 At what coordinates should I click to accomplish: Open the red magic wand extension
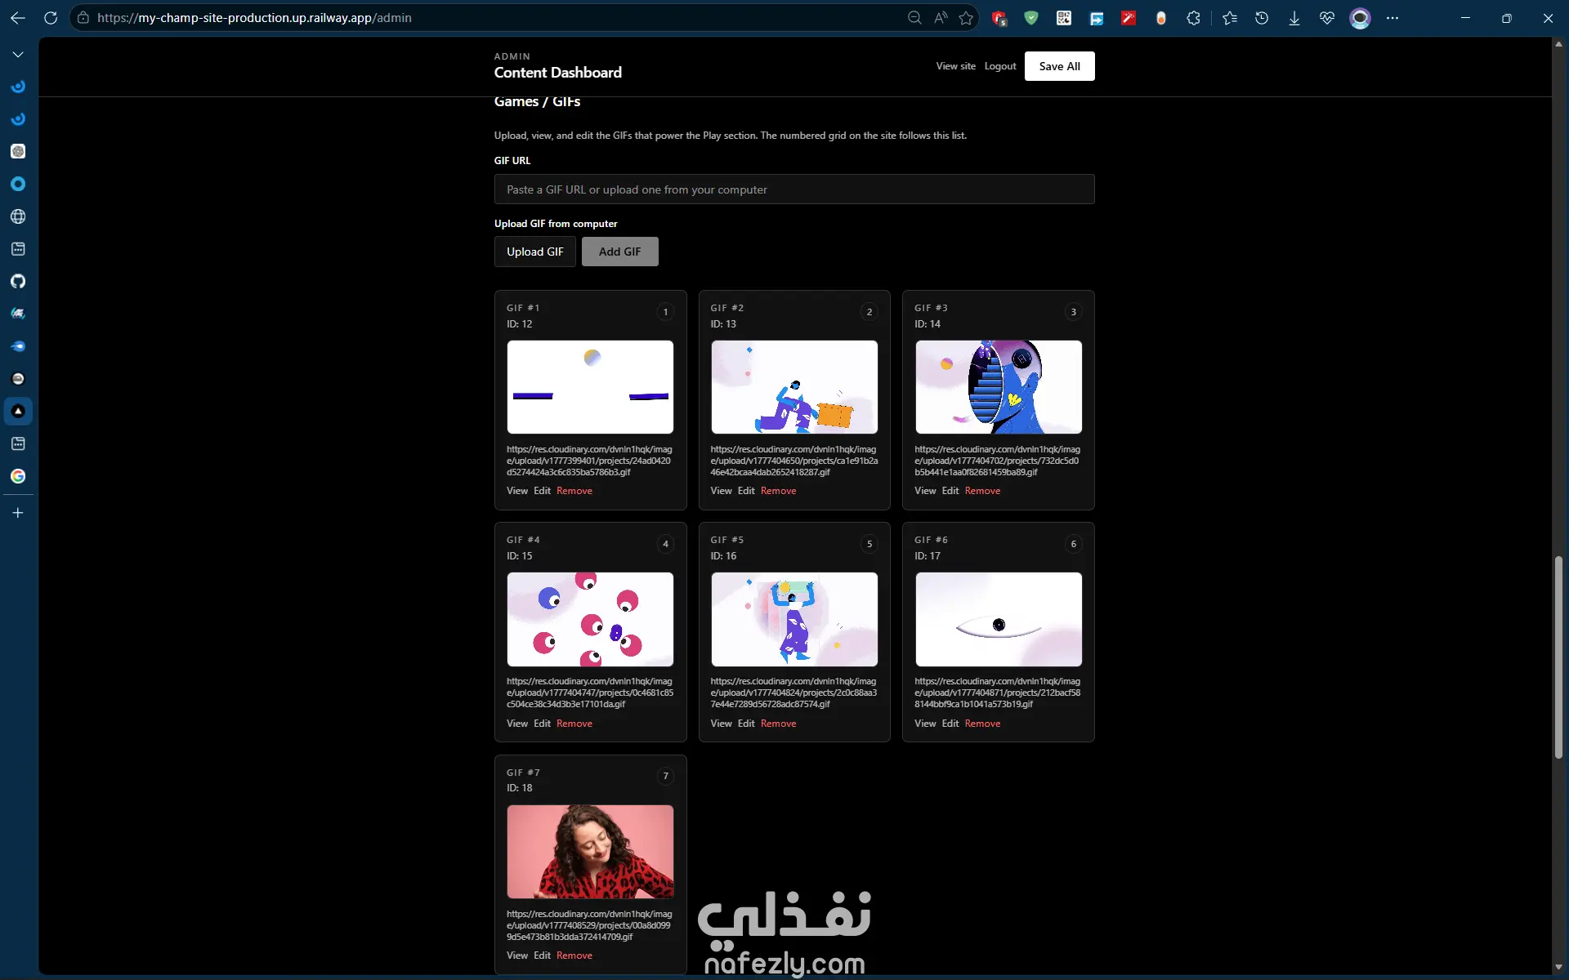pos(1129,18)
